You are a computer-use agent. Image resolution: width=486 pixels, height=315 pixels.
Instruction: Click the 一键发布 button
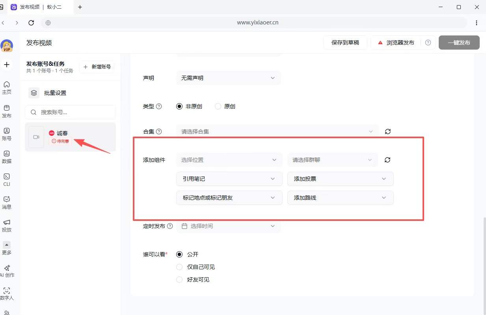point(459,43)
